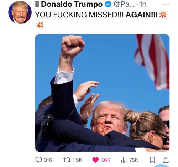Click the explosion emoji below the text
The width and height of the screenshot is (178, 167).
(x=40, y=25)
